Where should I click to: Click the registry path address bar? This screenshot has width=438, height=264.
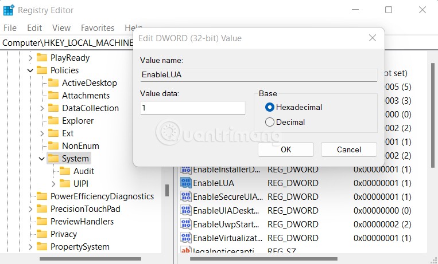click(67, 42)
